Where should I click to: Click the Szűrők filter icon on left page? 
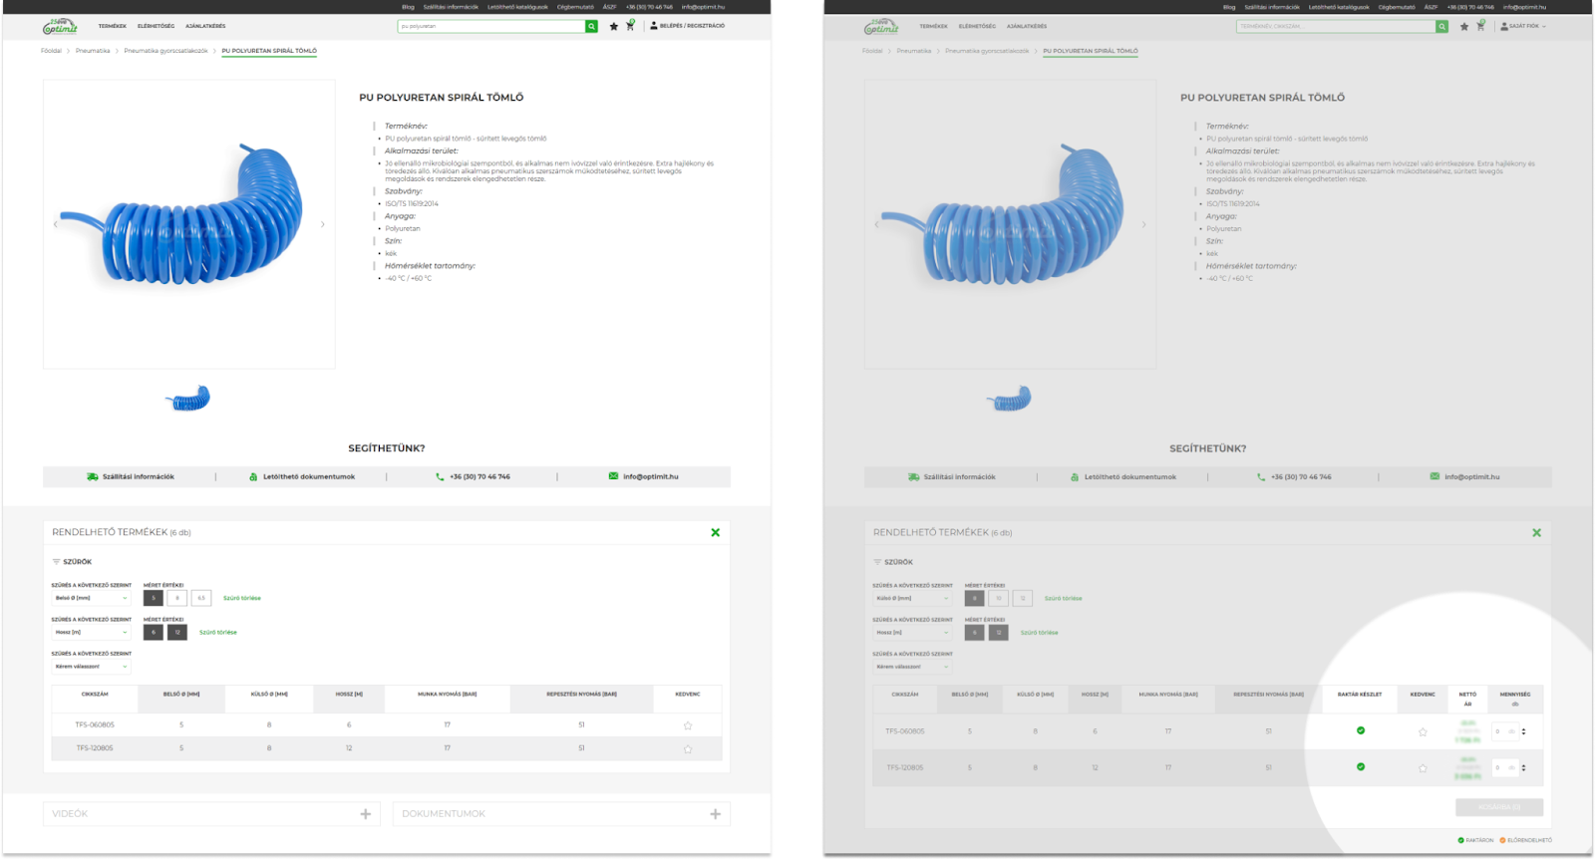pos(56,562)
